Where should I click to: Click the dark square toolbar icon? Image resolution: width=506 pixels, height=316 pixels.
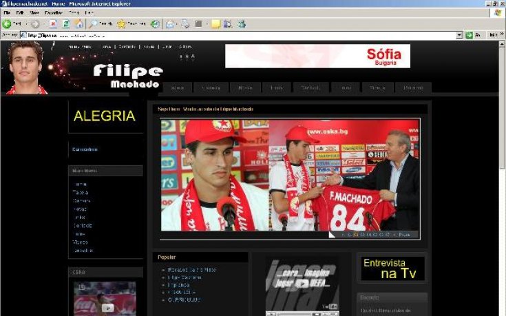pos(198,24)
